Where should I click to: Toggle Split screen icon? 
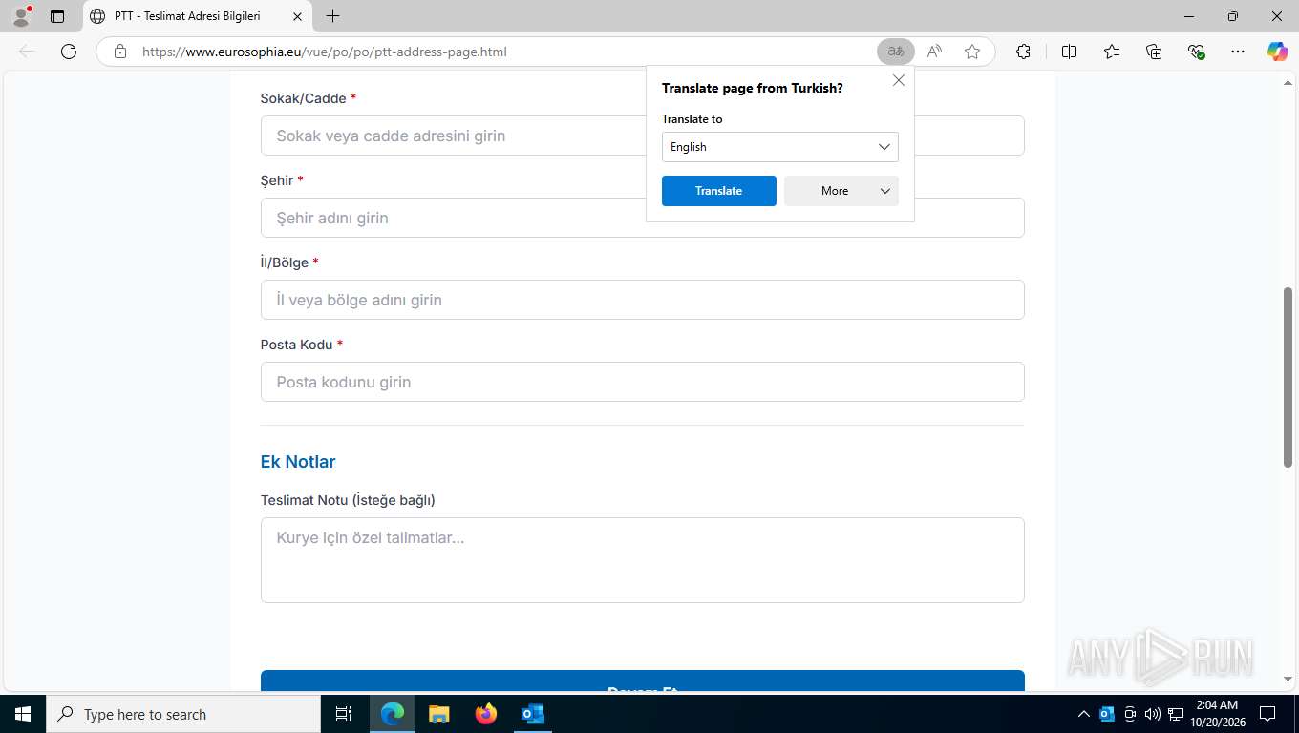point(1069,52)
